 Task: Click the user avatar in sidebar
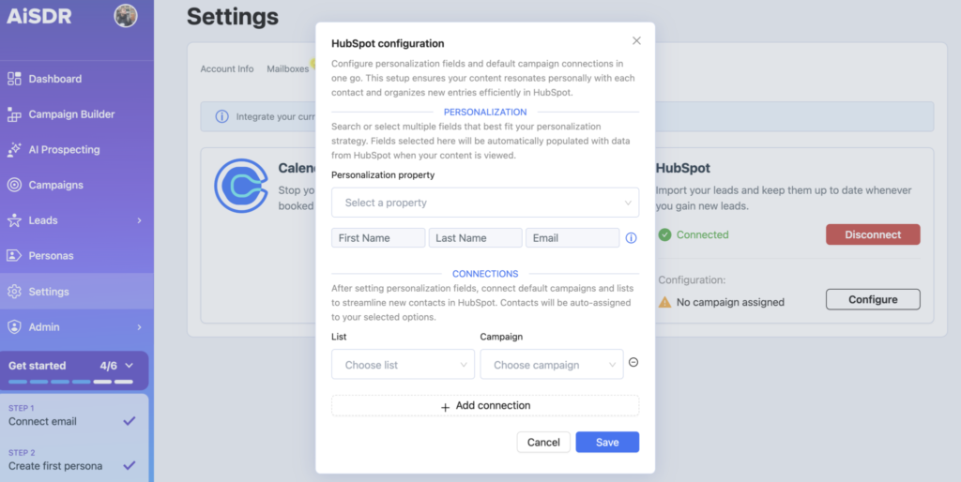click(125, 16)
